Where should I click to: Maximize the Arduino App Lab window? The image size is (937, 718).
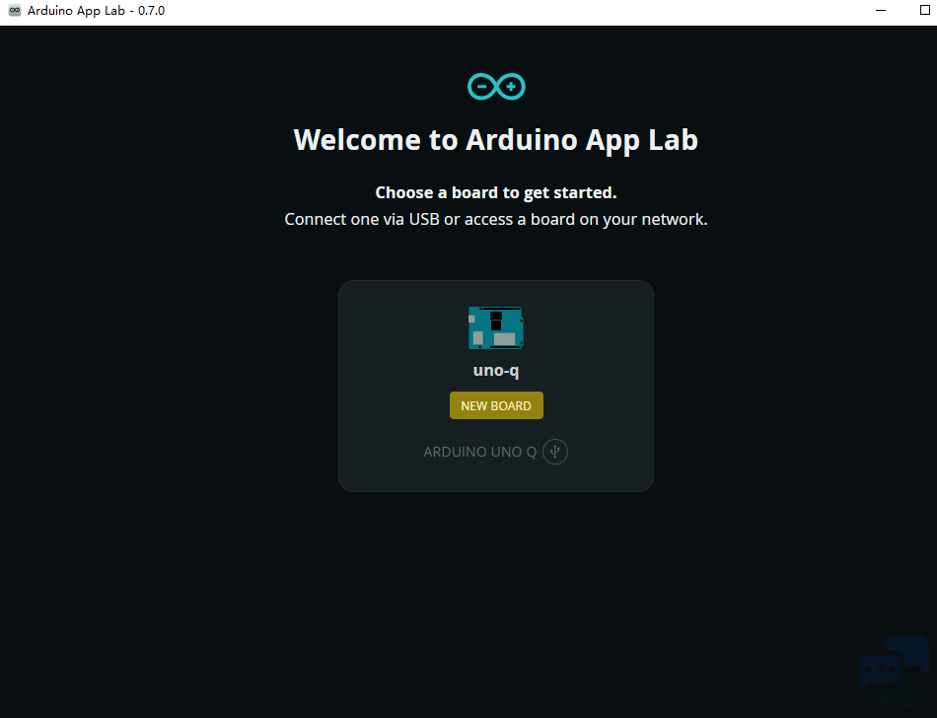925,10
